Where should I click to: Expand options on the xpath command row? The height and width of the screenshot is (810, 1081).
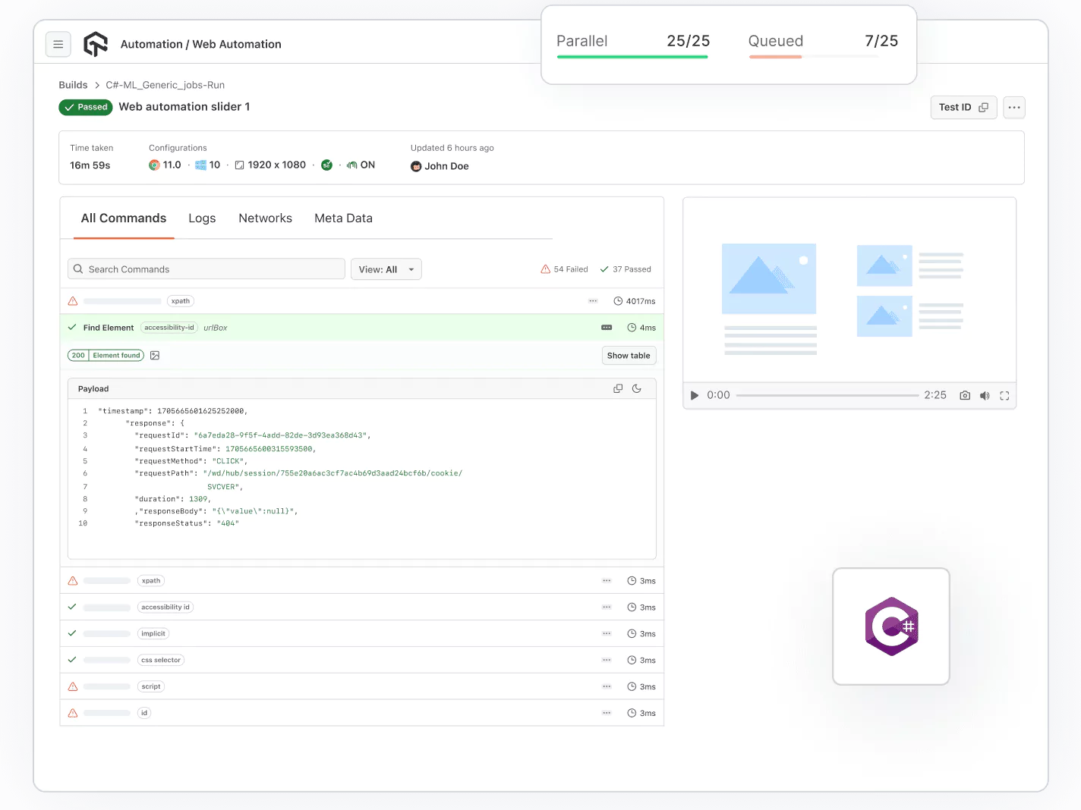click(x=592, y=300)
